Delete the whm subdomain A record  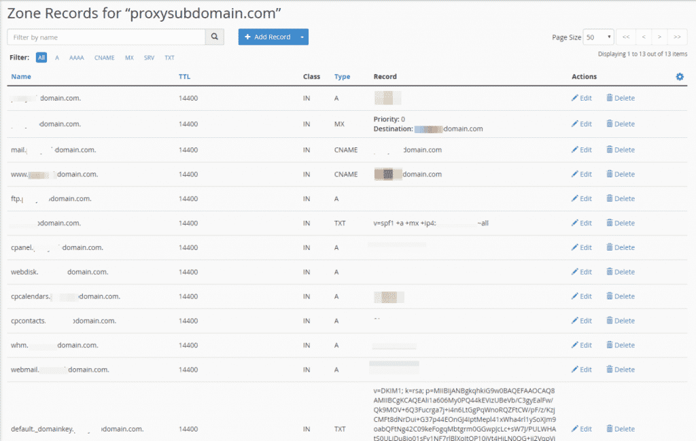(x=620, y=345)
